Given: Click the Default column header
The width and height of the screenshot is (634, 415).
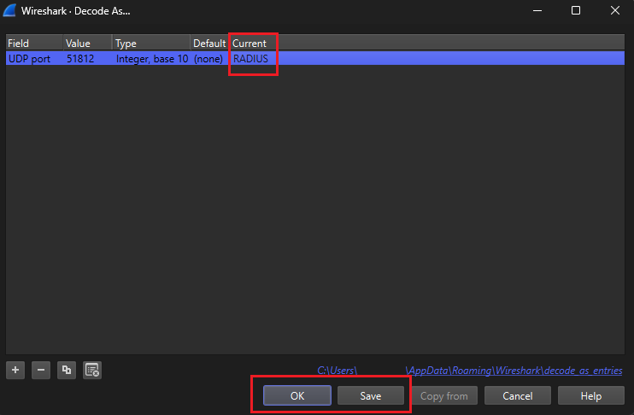Looking at the screenshot, I should tap(209, 43).
